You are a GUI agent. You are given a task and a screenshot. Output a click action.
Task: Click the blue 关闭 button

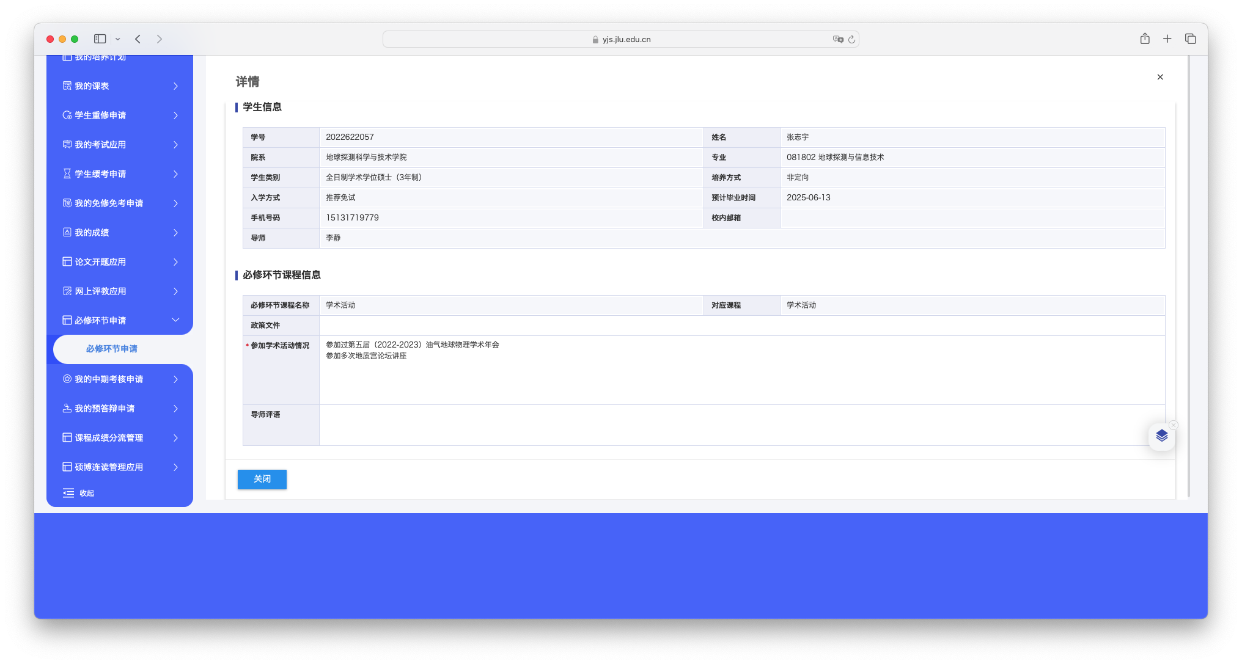coord(262,479)
